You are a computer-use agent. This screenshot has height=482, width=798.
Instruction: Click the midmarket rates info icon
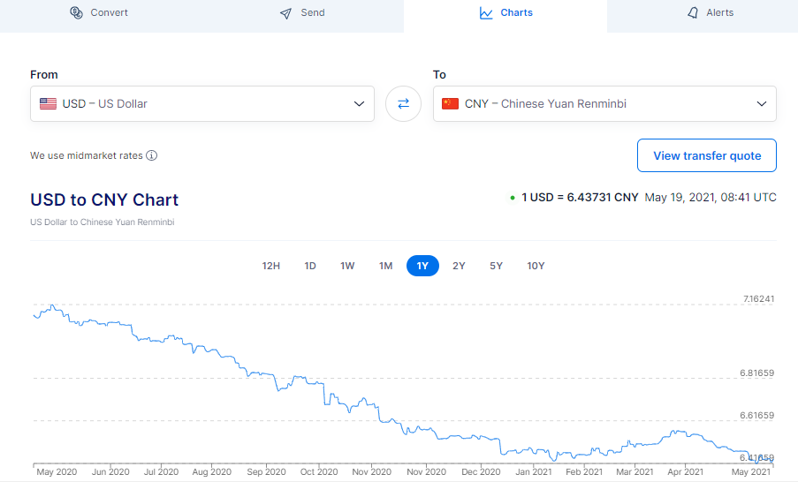click(x=152, y=155)
